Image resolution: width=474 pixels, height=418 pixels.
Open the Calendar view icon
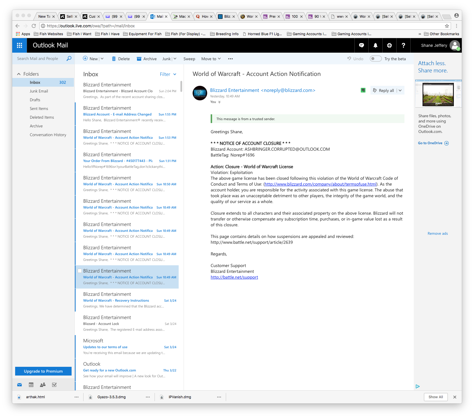[x=31, y=385]
